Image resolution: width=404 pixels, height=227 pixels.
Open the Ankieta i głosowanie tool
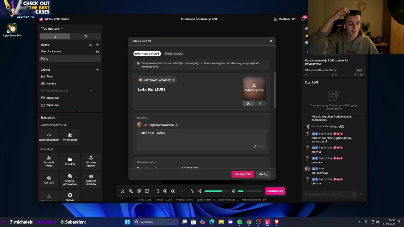[x=70, y=180]
